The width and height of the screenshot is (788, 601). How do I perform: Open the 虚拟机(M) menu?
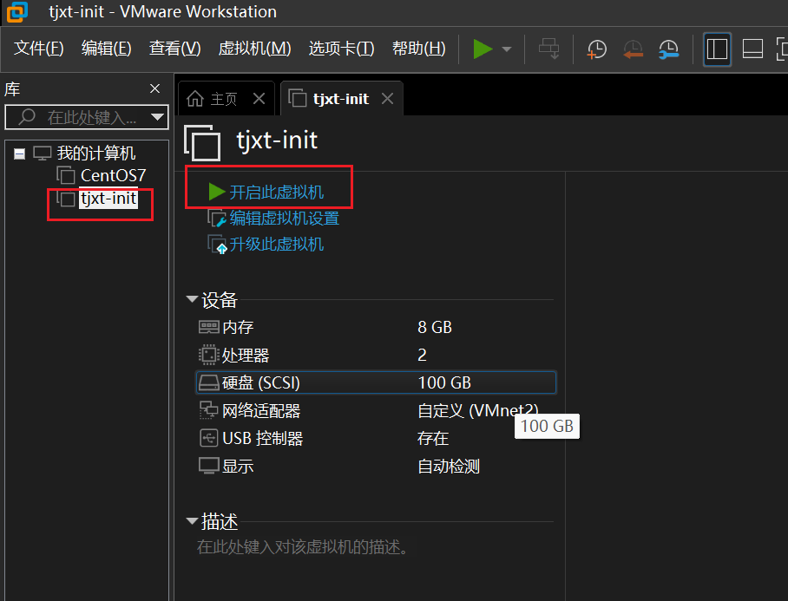255,49
